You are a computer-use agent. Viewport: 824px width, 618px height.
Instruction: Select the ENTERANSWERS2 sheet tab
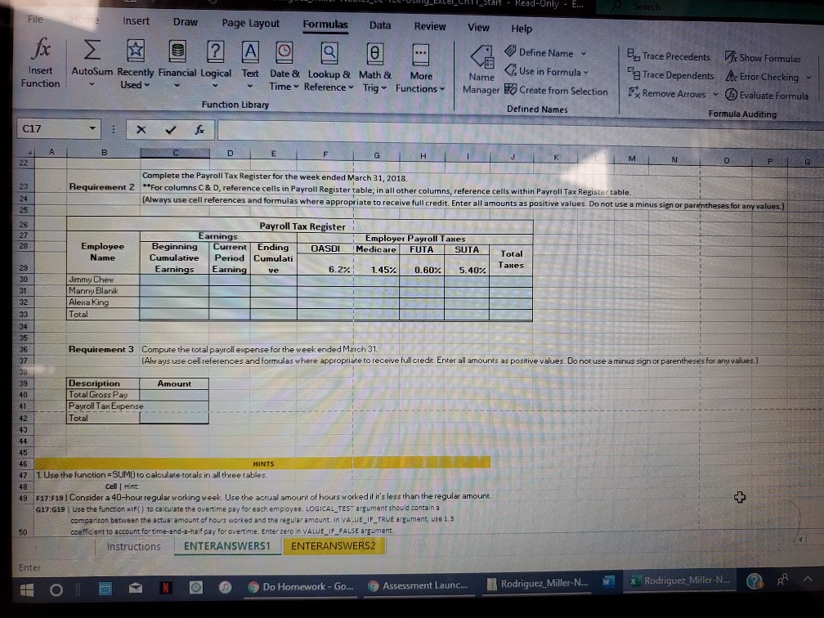334,545
